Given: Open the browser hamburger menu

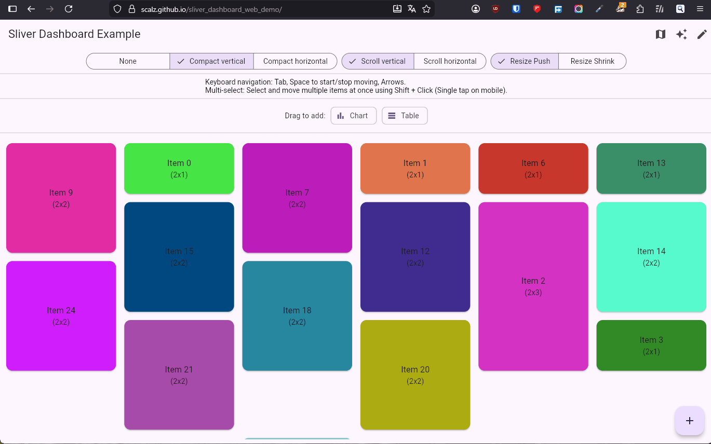Looking at the screenshot, I should pyautogui.click(x=700, y=9).
